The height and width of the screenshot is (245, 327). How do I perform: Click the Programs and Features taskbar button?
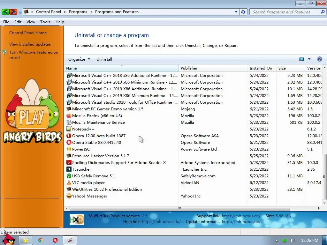[70, 241]
